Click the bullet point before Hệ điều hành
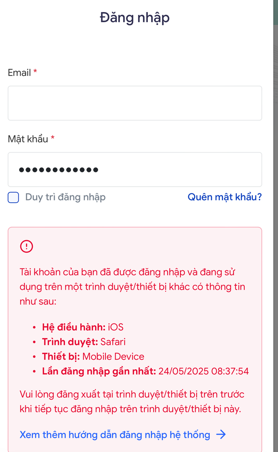This screenshot has width=278, height=452. click(34, 328)
